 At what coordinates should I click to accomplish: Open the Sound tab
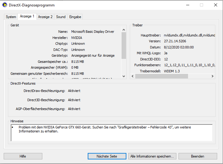tap(61, 17)
